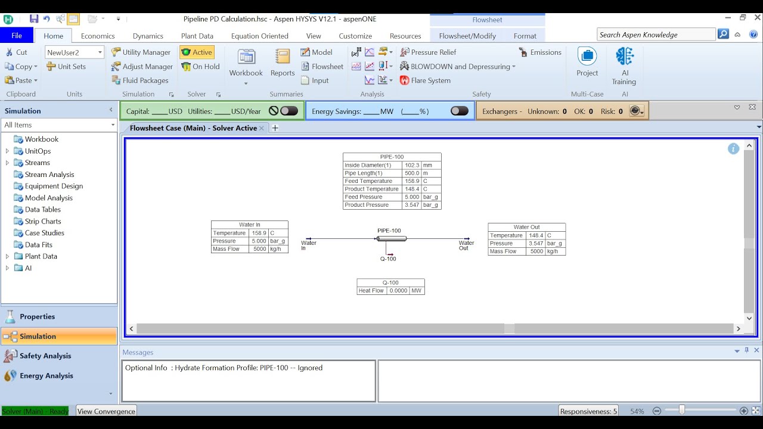Open the Flowsheet summary

322,67
